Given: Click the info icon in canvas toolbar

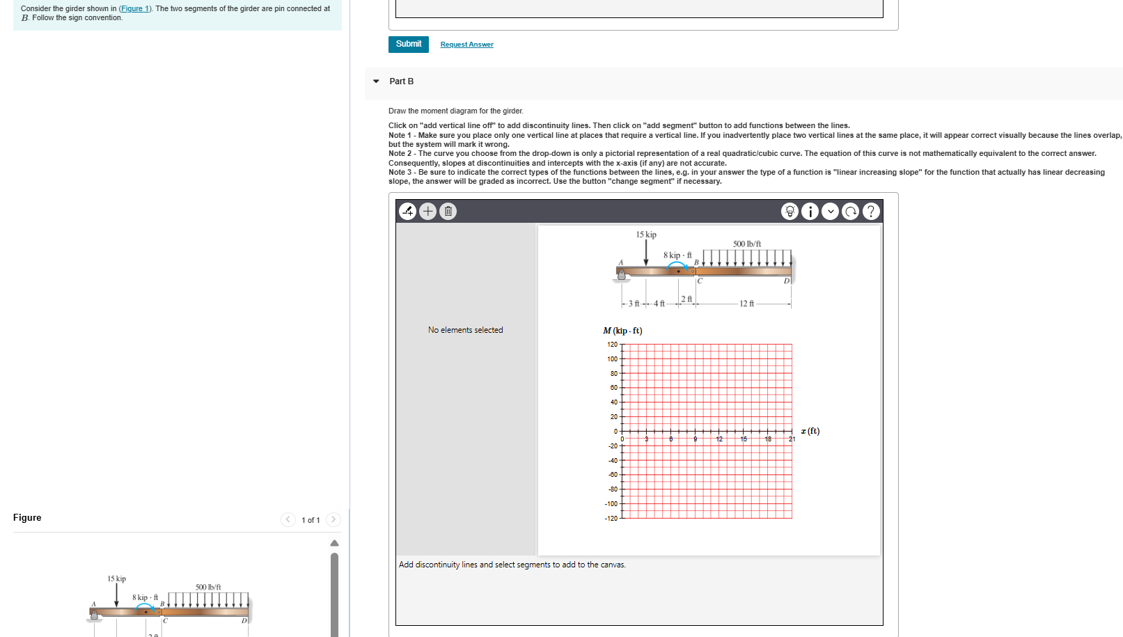Looking at the screenshot, I should click(810, 211).
